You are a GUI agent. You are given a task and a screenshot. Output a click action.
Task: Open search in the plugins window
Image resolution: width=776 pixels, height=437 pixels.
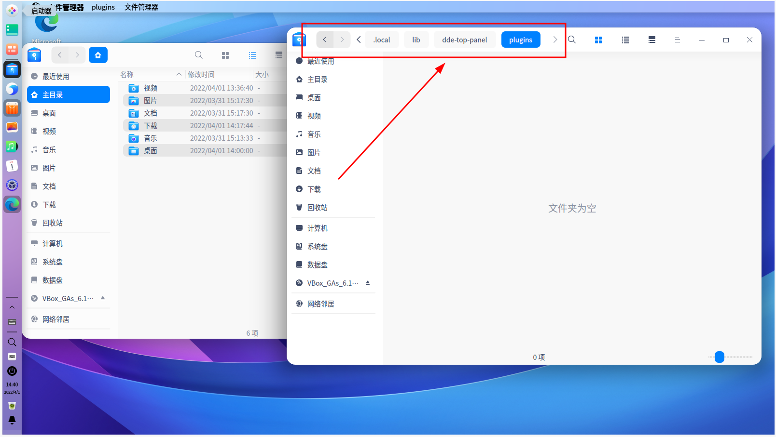pos(572,40)
